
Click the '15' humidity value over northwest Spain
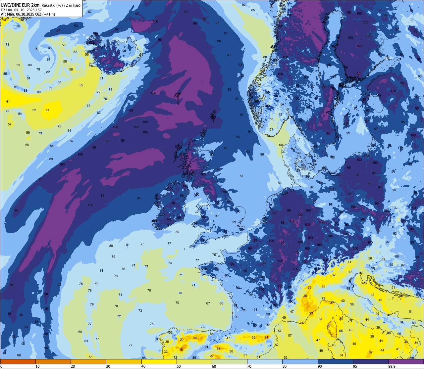tap(181, 350)
